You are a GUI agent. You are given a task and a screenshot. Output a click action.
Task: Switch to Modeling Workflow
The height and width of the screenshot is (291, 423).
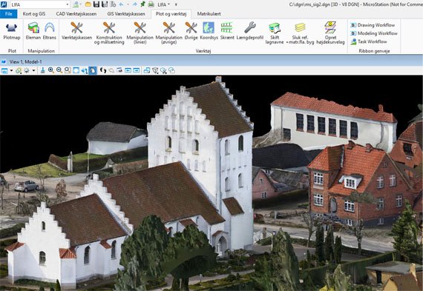click(x=374, y=33)
